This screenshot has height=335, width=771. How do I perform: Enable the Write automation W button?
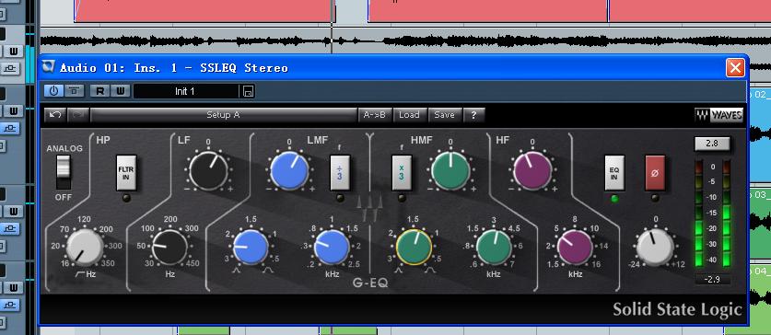(121, 91)
